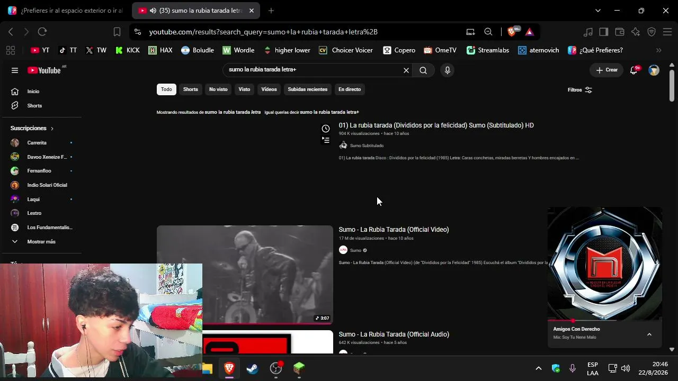Select the Subidas recientes filter chip
The image size is (678, 381).
308,89
